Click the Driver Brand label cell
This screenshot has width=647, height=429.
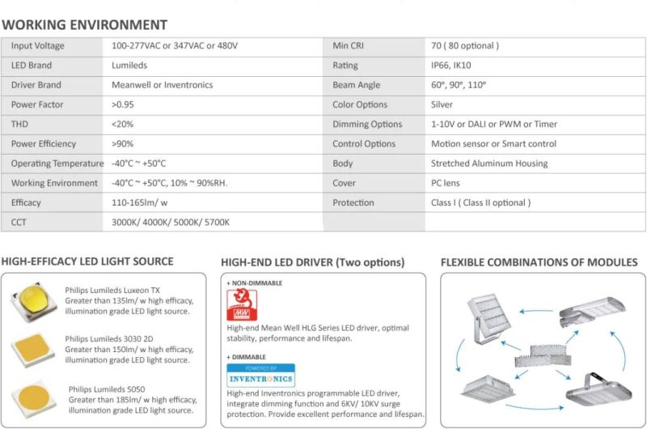pos(52,86)
